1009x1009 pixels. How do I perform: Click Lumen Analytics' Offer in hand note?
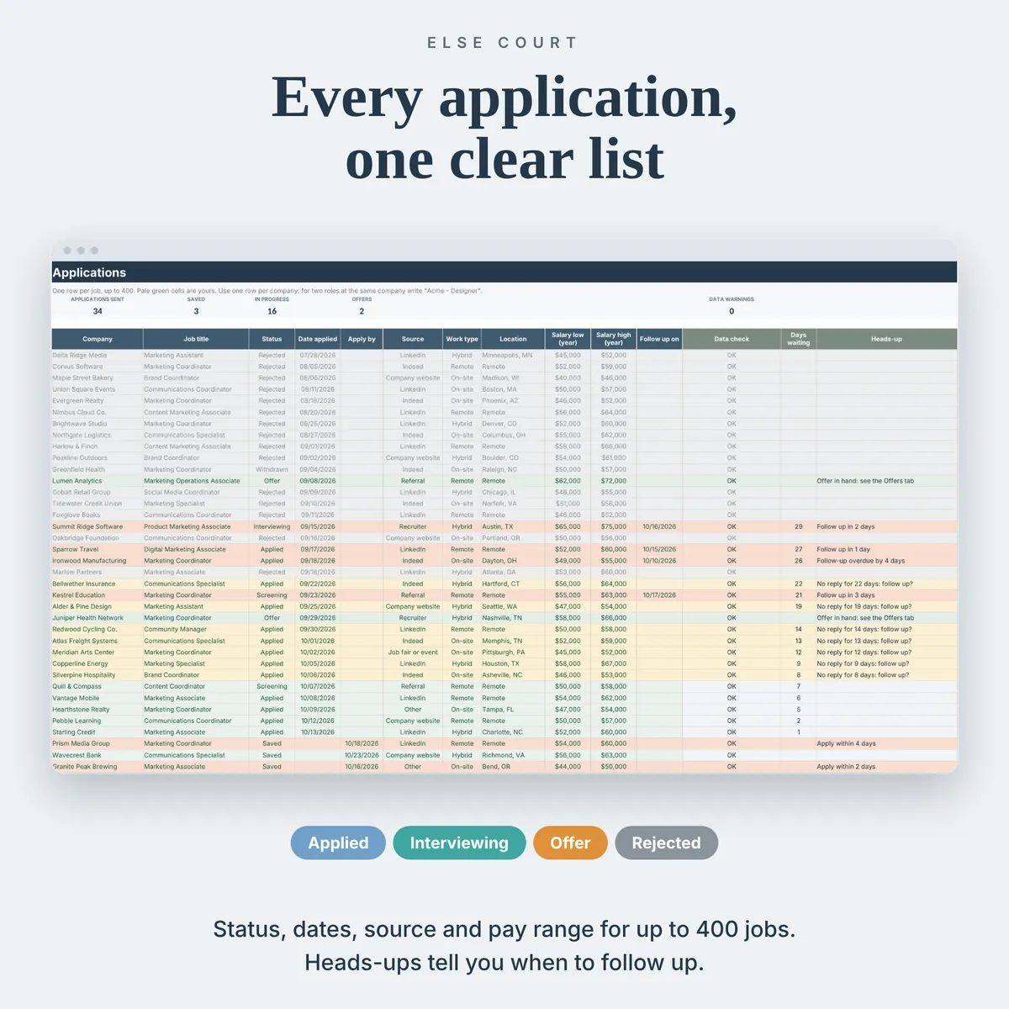pos(865,481)
